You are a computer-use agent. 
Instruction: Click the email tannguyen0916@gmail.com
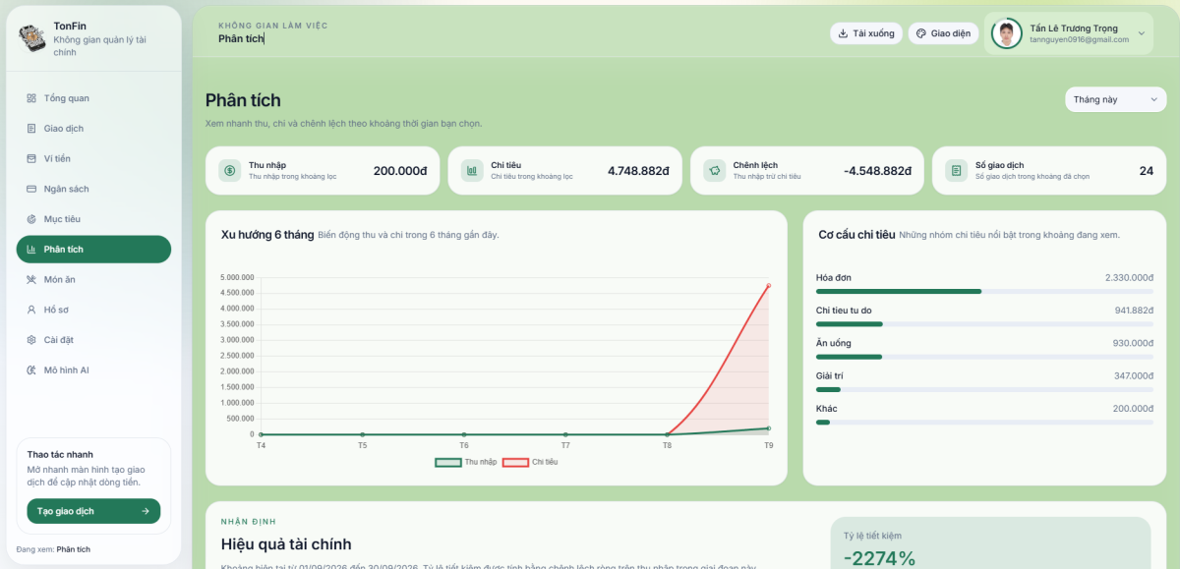pyautogui.click(x=1079, y=40)
